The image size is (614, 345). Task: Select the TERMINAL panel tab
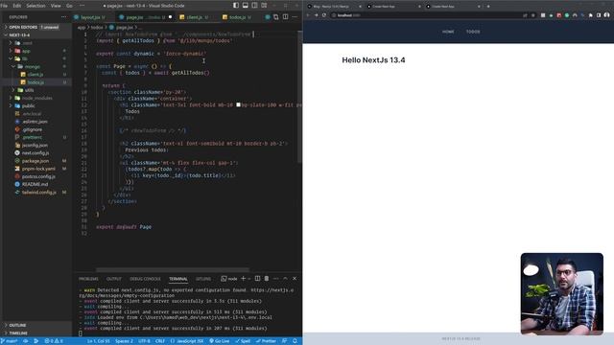point(178,279)
